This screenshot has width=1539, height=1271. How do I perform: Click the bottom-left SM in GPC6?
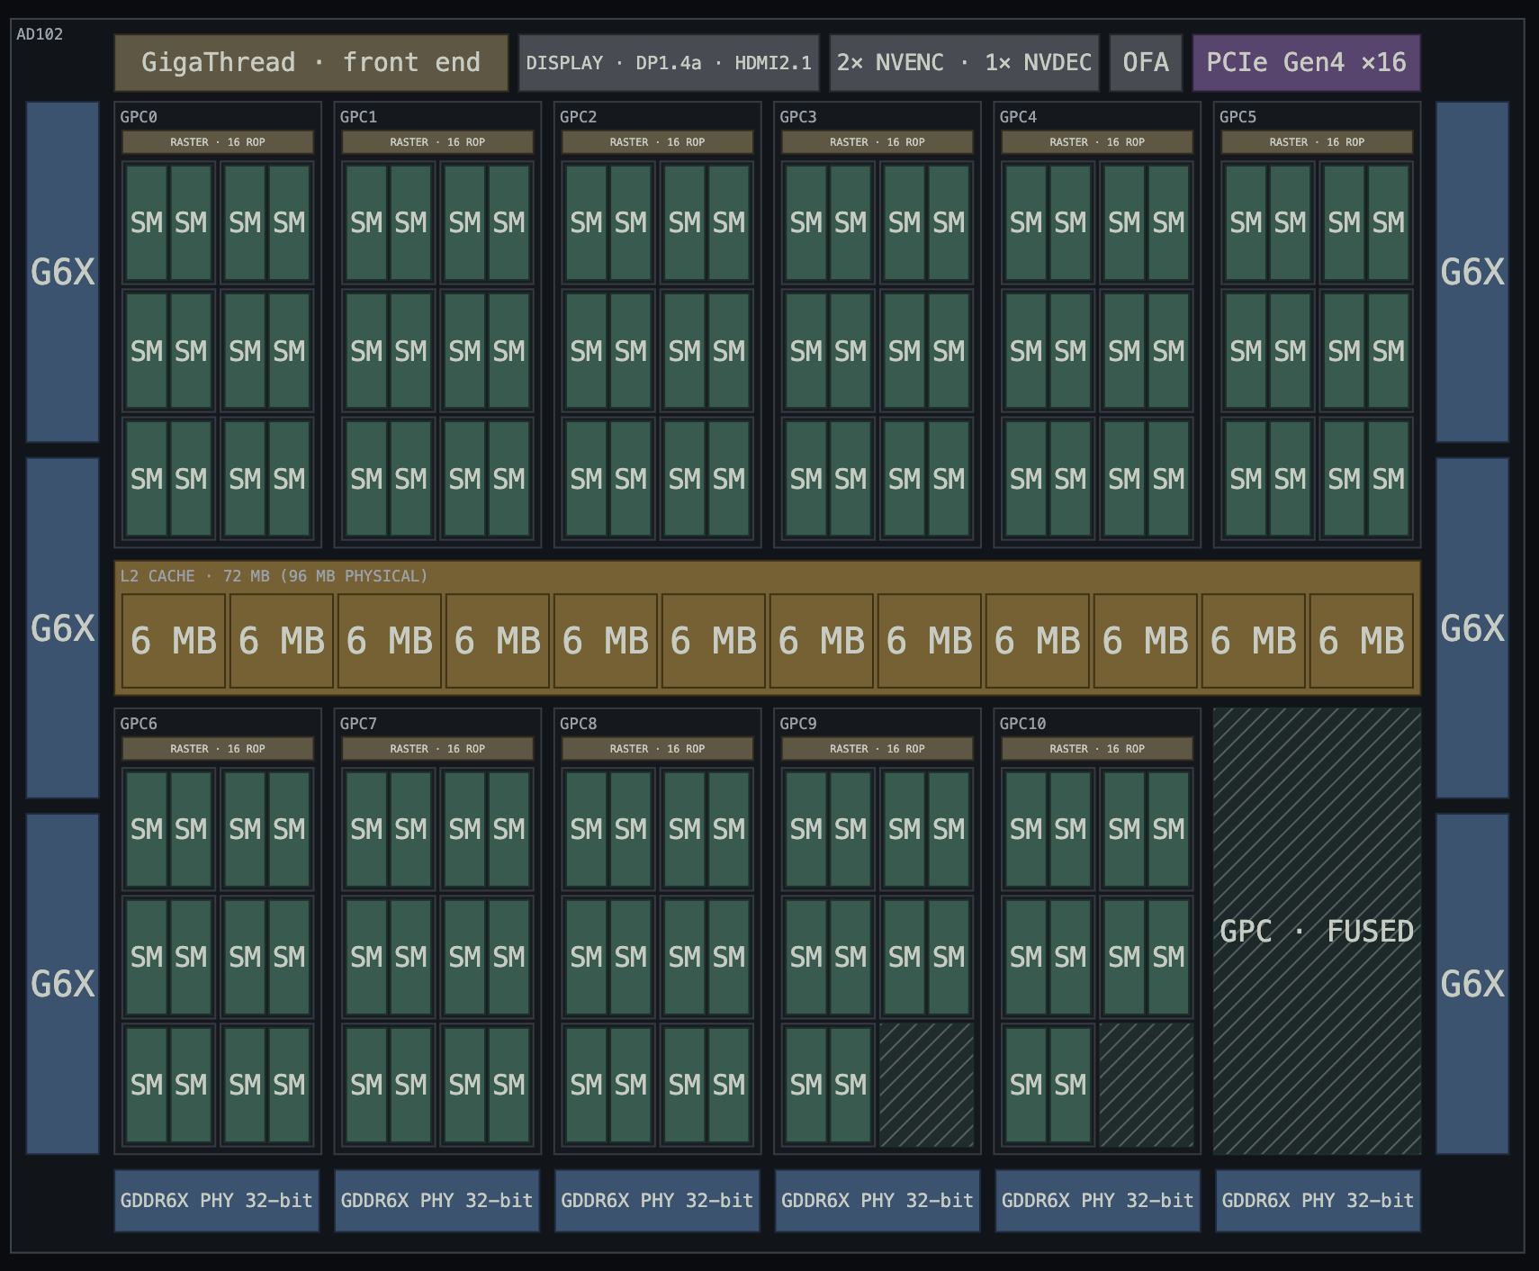(147, 1085)
